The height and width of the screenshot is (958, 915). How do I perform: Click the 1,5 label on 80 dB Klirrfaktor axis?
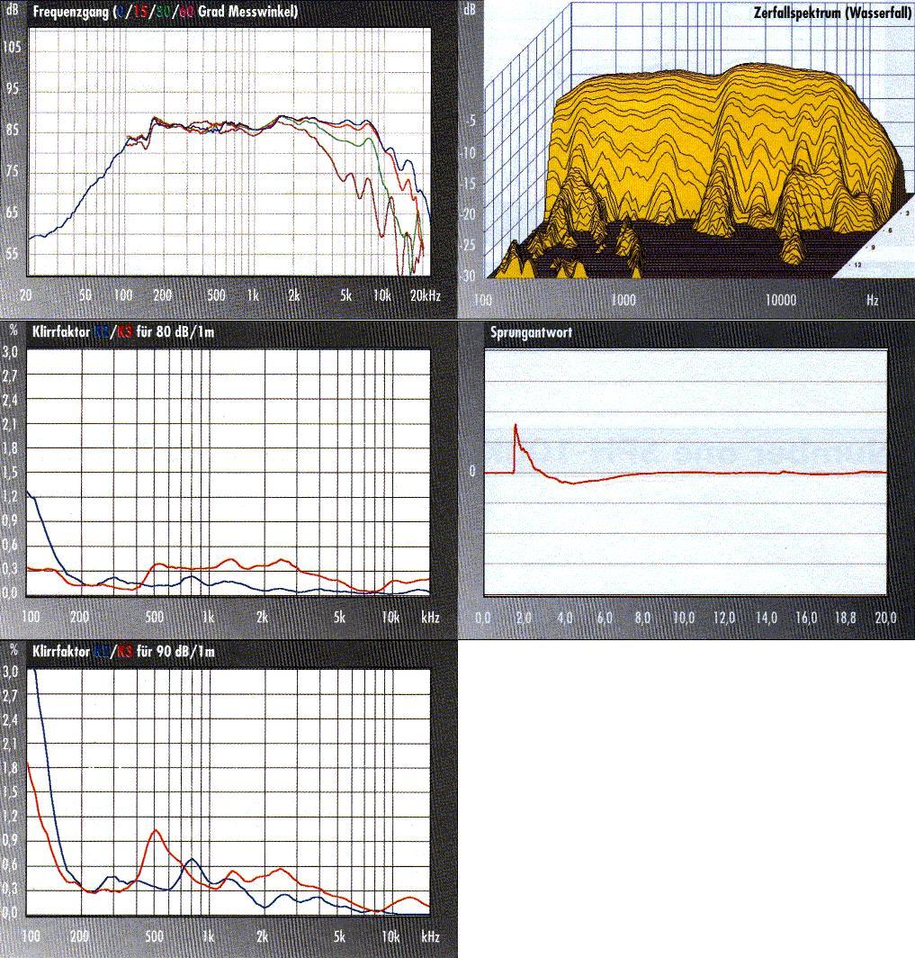(x=11, y=473)
